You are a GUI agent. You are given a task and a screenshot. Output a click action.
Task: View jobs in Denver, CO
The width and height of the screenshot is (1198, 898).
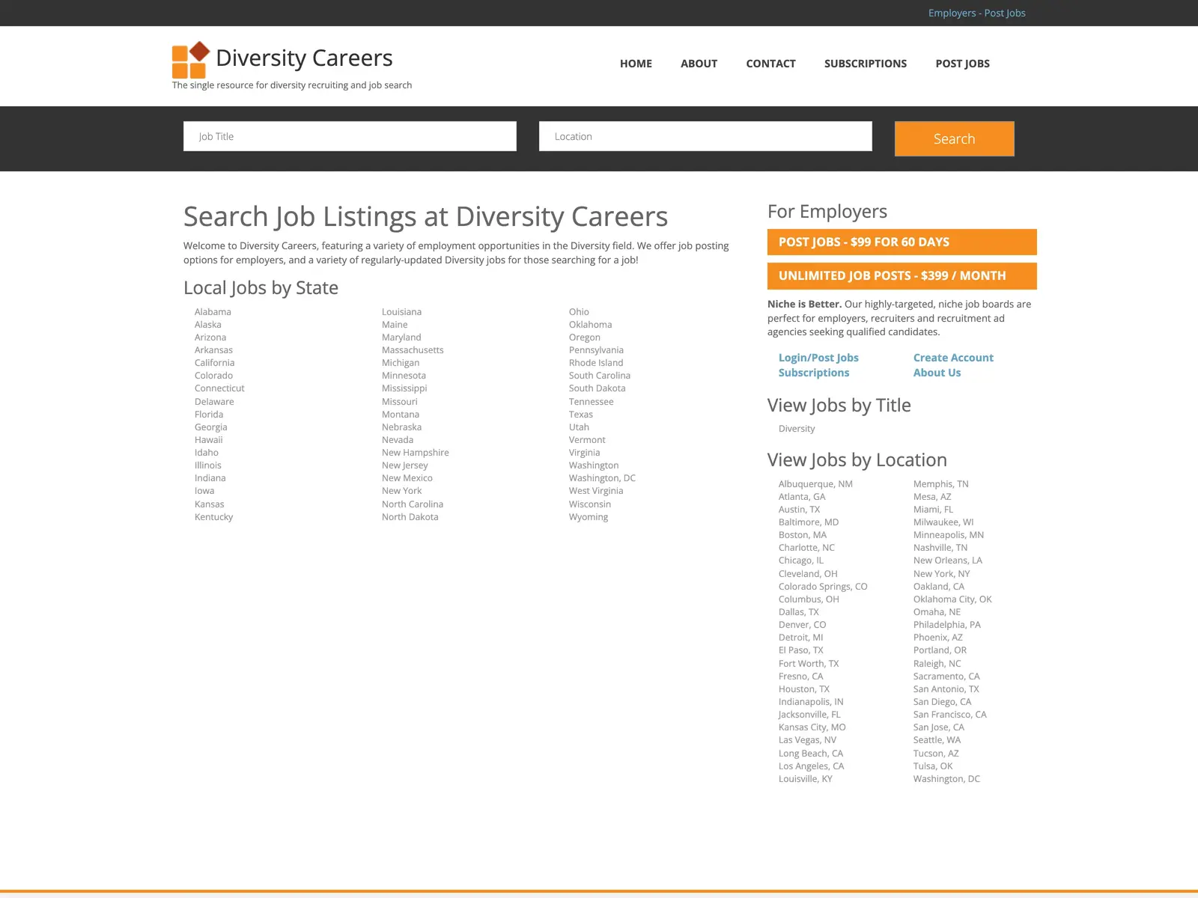point(803,625)
